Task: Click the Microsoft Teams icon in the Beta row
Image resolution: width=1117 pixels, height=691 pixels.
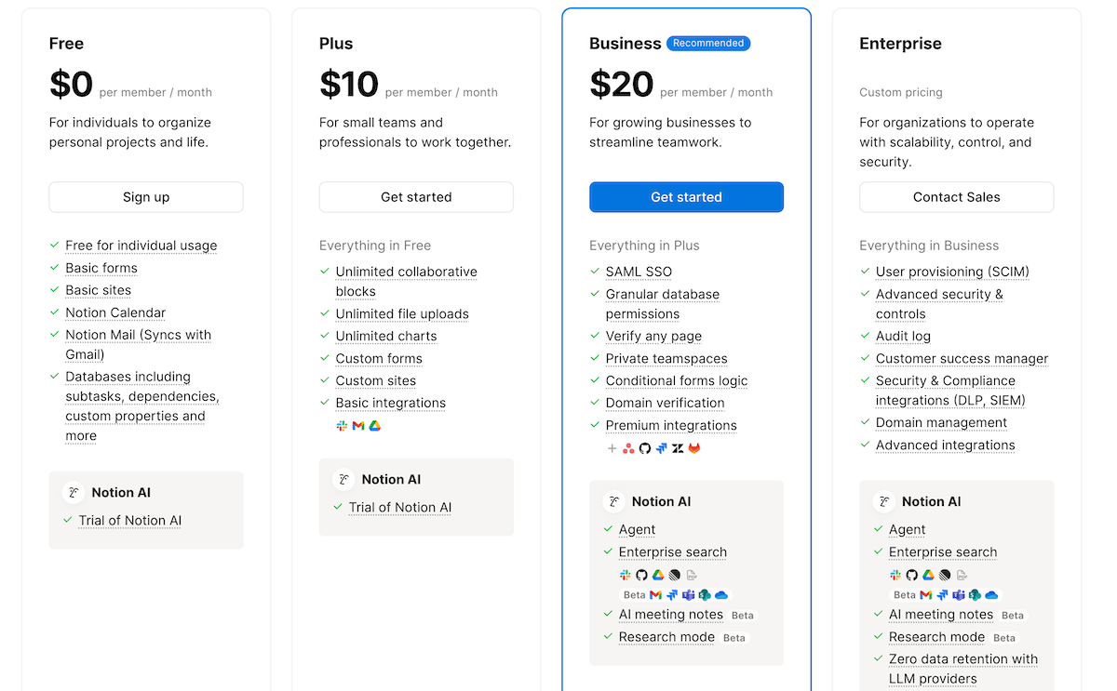Action: coord(688,594)
